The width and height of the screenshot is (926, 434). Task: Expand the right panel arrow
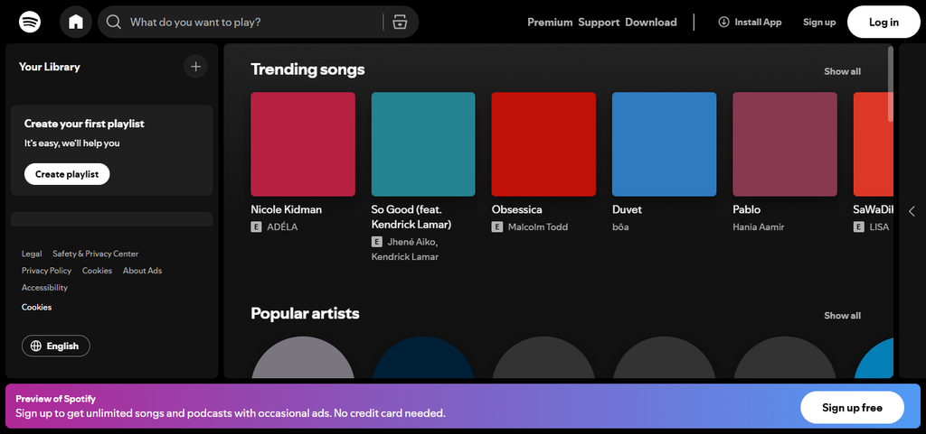pos(912,211)
